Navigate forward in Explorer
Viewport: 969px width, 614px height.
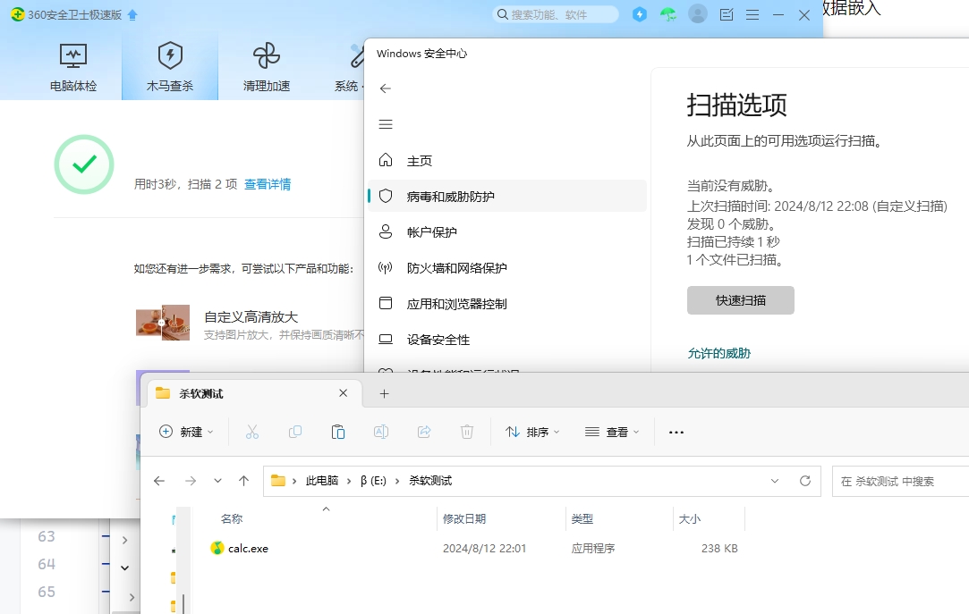tap(191, 481)
